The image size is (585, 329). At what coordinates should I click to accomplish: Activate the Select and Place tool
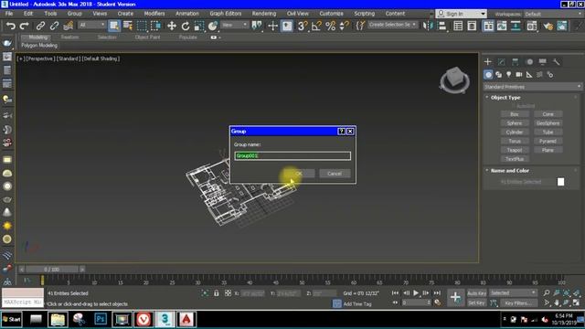pos(213,26)
